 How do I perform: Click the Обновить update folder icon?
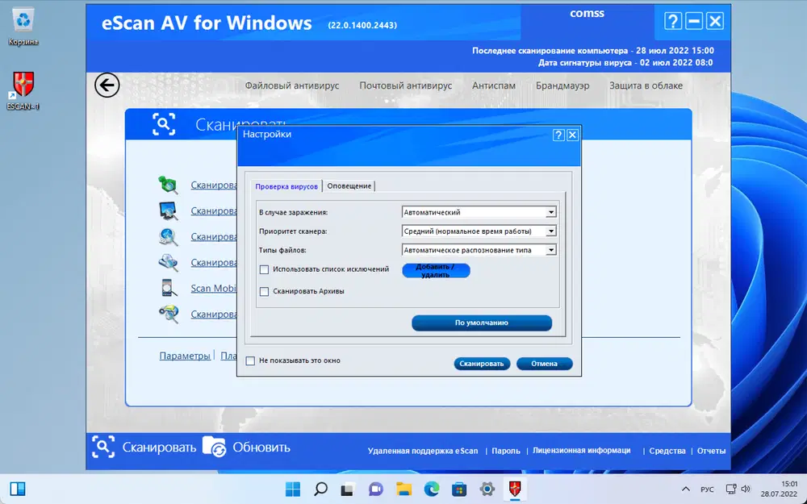[214, 447]
